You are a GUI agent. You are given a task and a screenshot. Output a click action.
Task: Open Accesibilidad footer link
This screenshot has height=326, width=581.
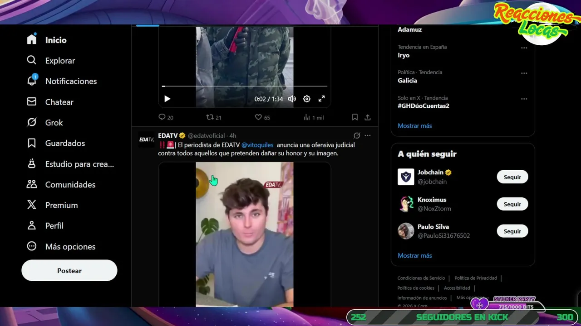[x=457, y=288]
